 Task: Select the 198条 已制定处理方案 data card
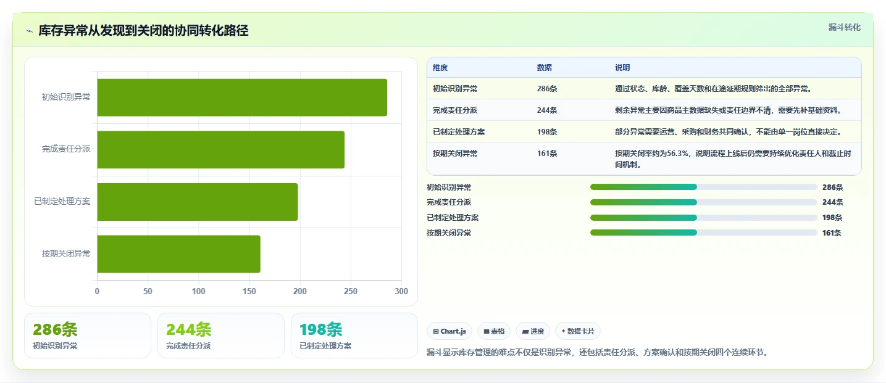[x=354, y=336]
